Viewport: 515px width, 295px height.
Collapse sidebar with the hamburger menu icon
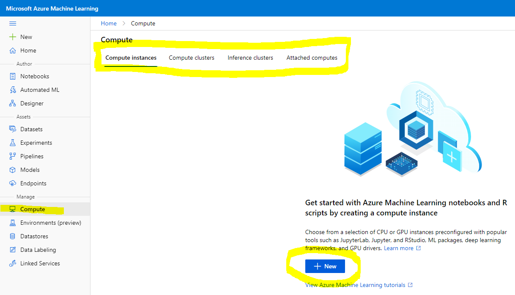coord(13,24)
